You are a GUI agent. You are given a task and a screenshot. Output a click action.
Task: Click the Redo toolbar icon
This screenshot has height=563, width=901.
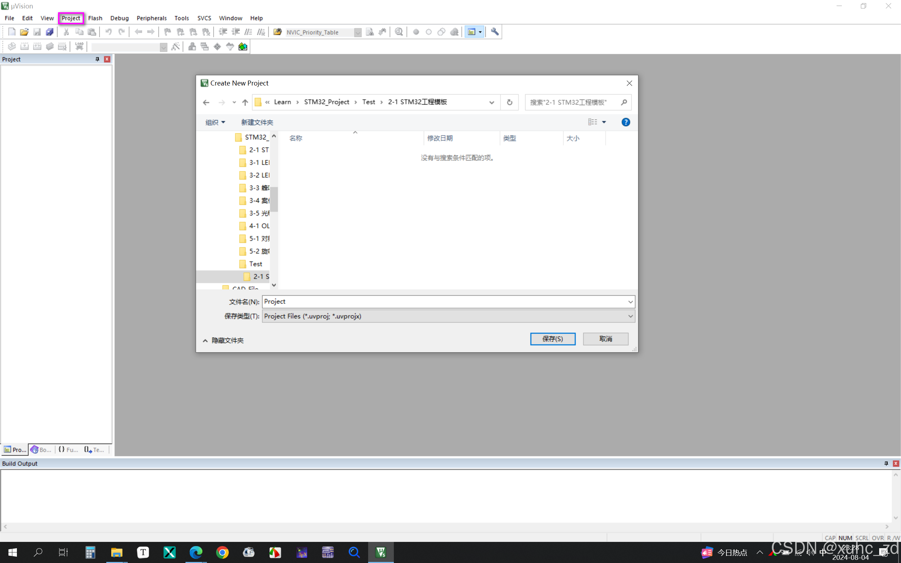[121, 32]
